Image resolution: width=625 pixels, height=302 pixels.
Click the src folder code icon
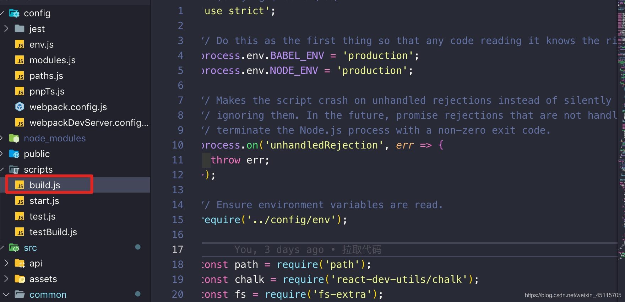[x=14, y=248]
